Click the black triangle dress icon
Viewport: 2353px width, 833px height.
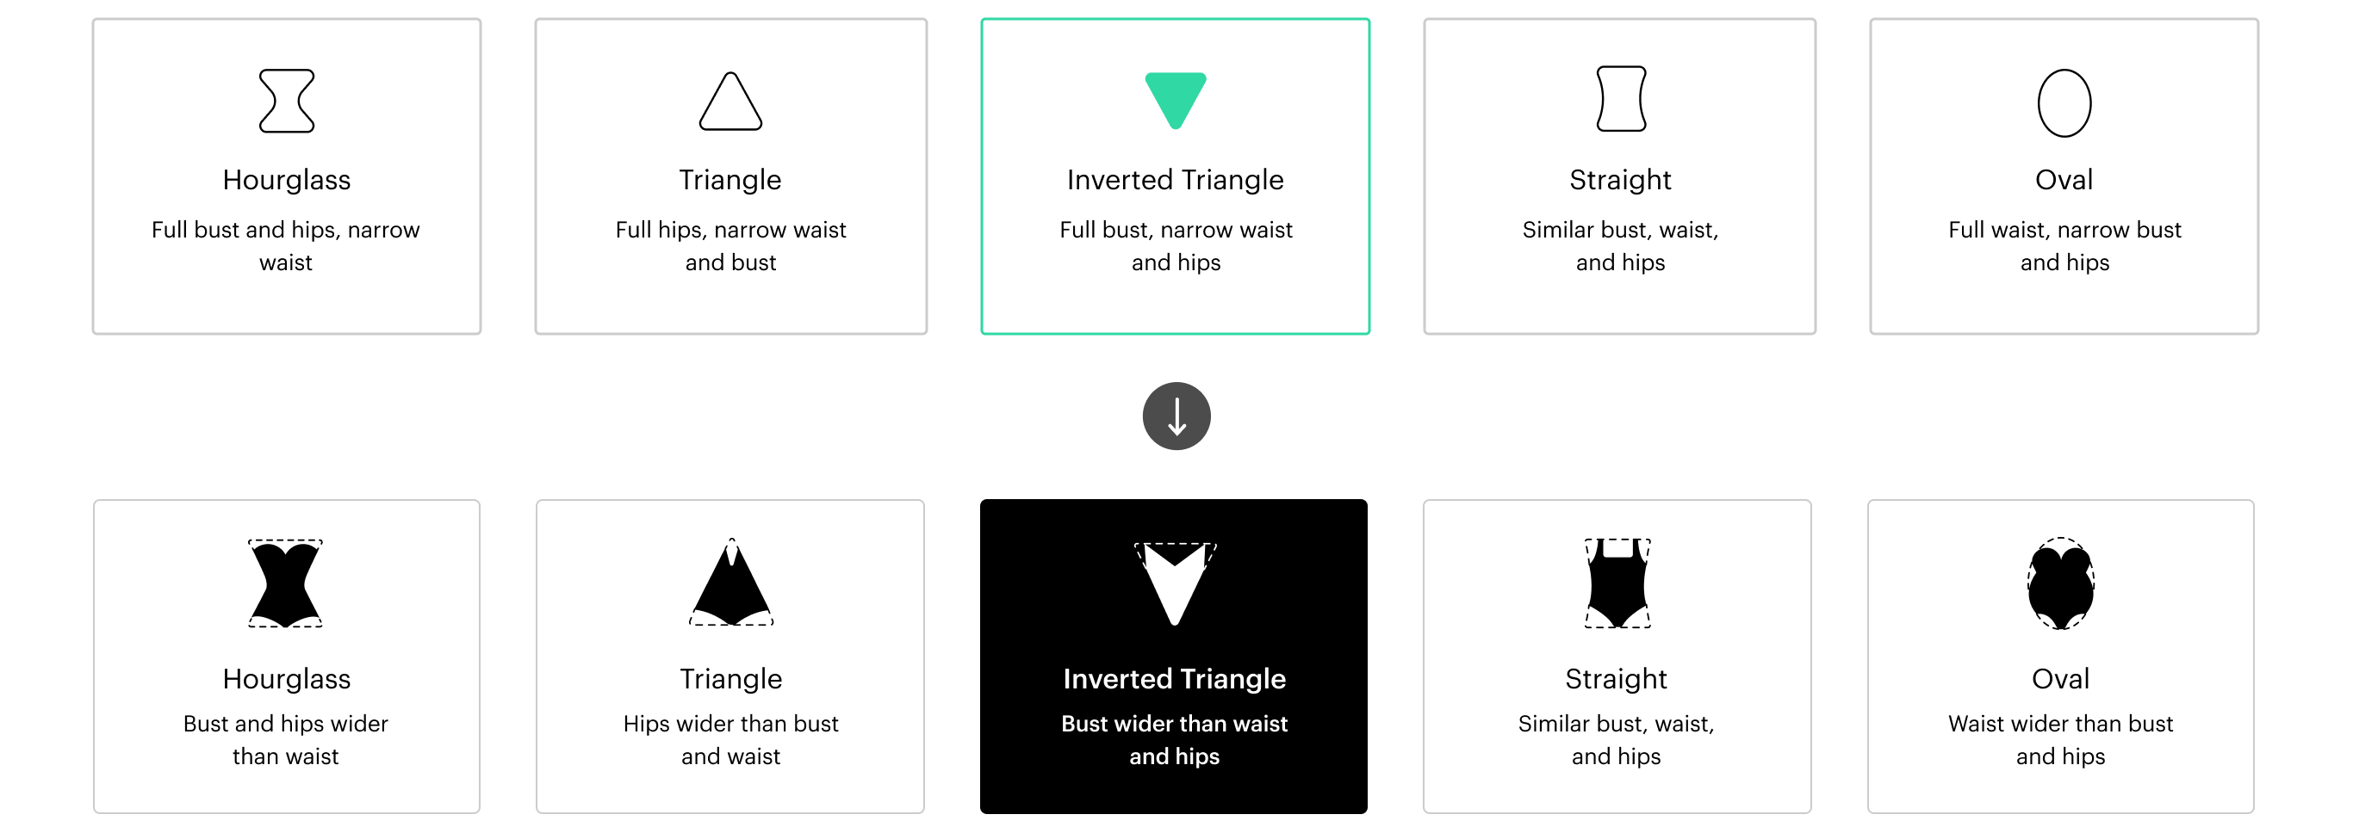tap(730, 583)
